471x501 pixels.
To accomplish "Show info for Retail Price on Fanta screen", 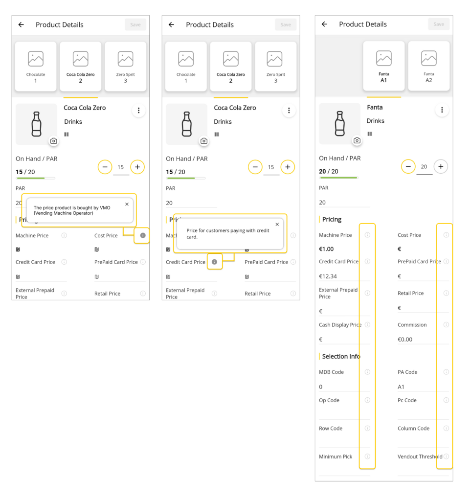I will coord(447,293).
